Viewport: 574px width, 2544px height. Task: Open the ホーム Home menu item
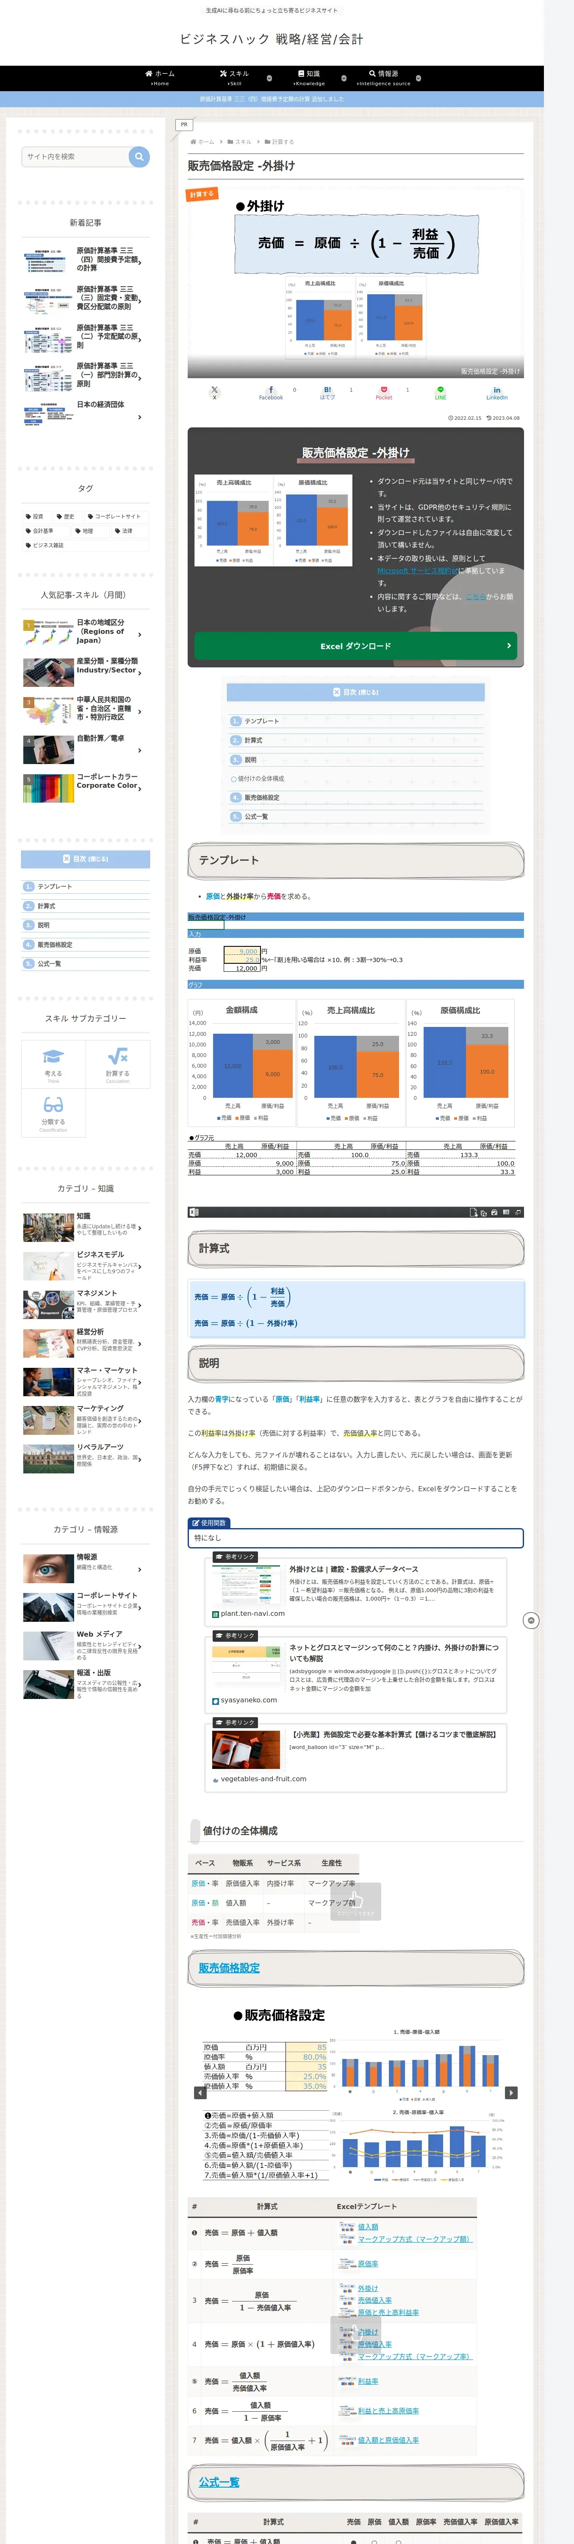tap(160, 78)
